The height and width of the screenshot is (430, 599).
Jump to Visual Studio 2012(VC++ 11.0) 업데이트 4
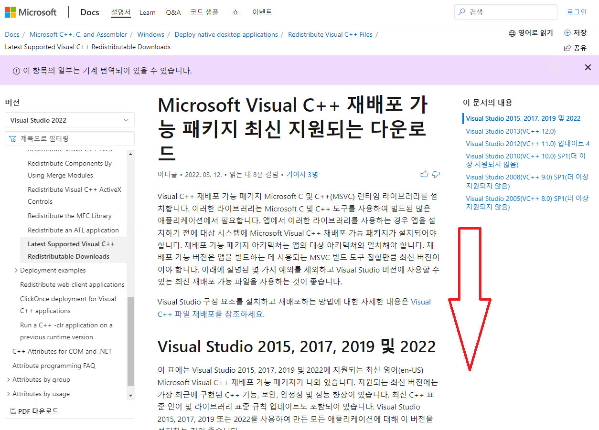tap(528, 144)
